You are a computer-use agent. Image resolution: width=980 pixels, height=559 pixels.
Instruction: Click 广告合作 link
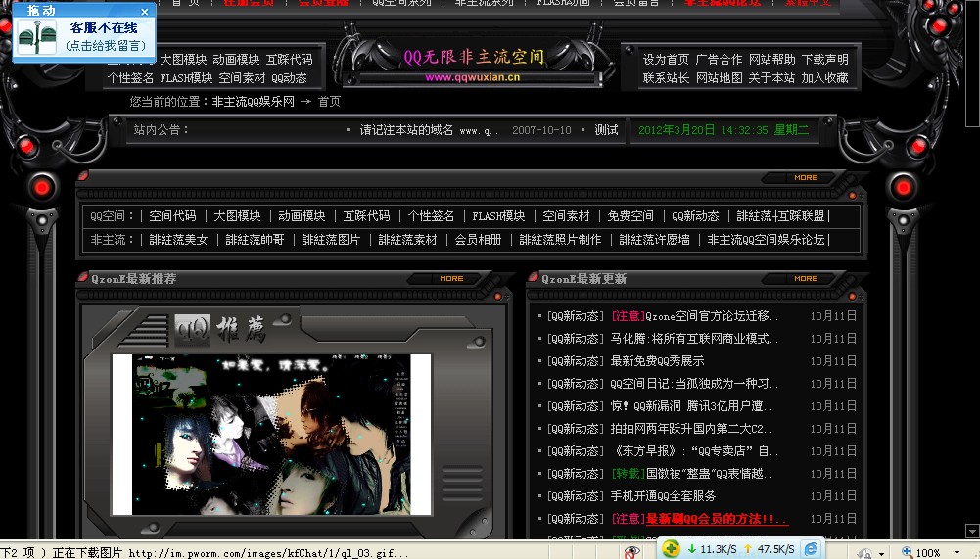(x=719, y=59)
